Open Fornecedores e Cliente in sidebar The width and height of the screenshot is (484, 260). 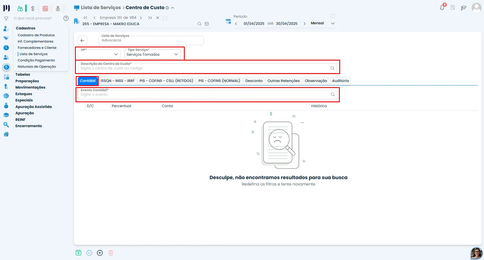pos(37,48)
